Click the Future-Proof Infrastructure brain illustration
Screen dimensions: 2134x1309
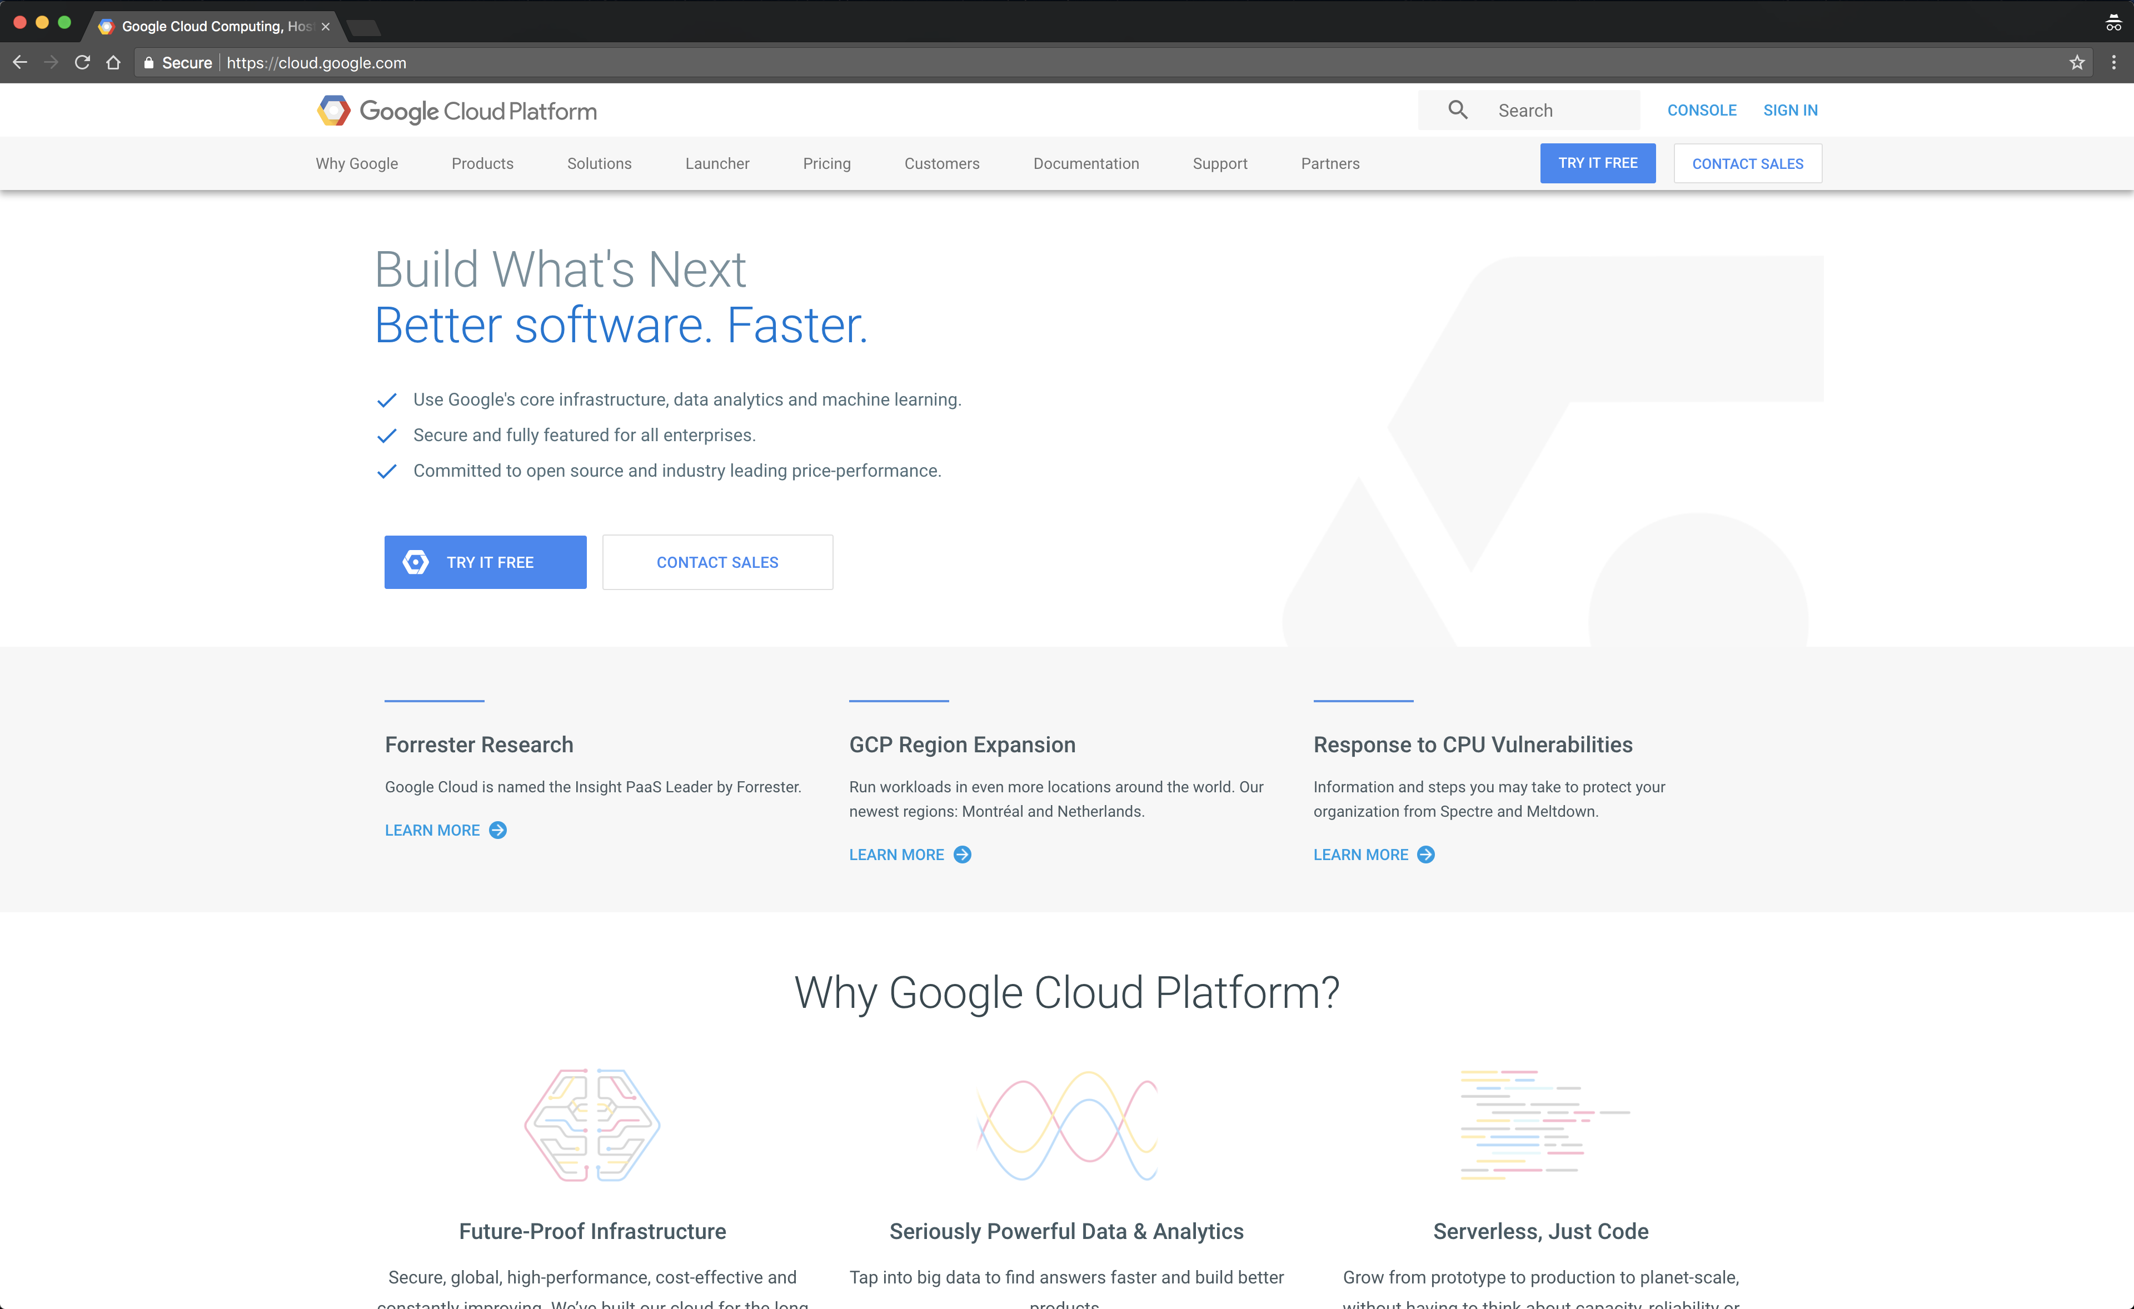592,1125
